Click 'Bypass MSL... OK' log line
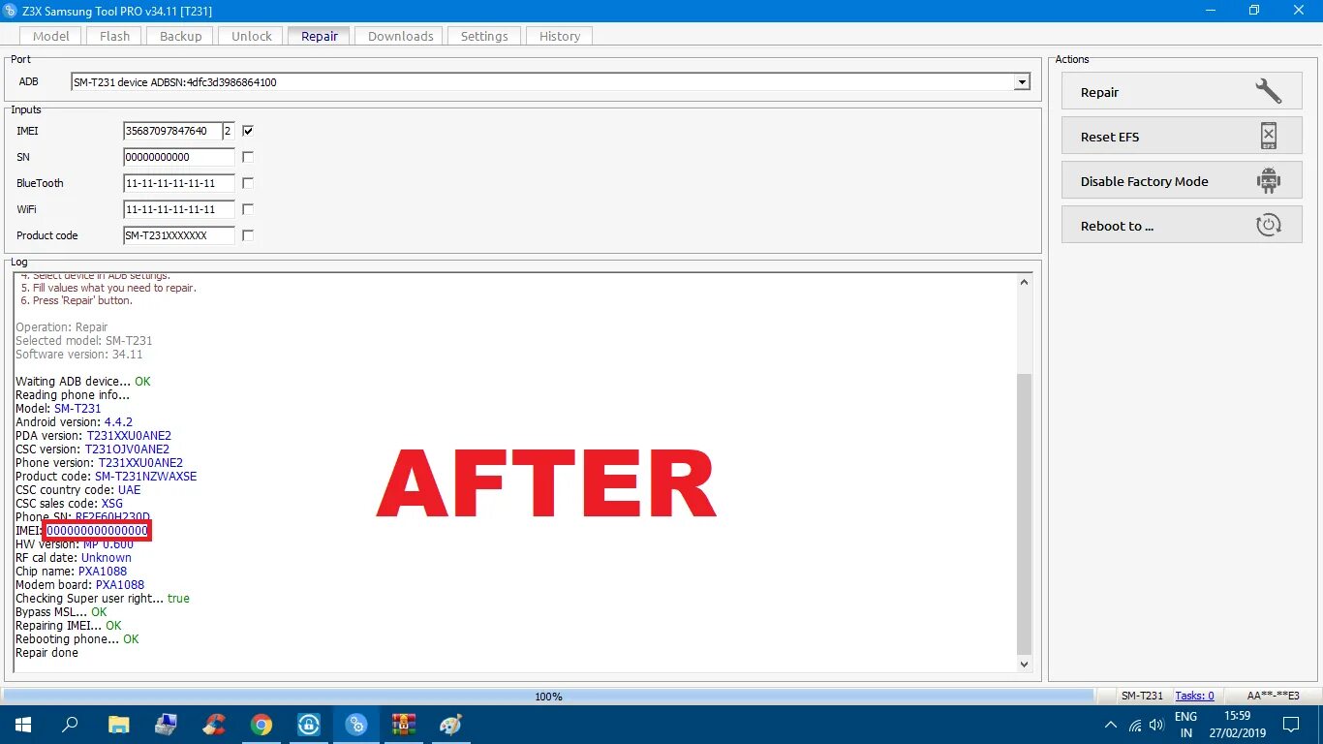This screenshot has height=744, width=1323. [x=61, y=612]
